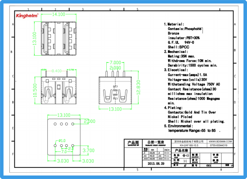Select the 'insulater:PBT+30%' line
Viewport: 247px width, 179px height.
point(184,38)
